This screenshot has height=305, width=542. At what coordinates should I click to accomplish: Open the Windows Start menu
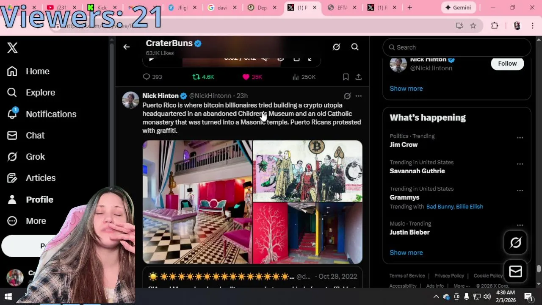click(x=8, y=296)
